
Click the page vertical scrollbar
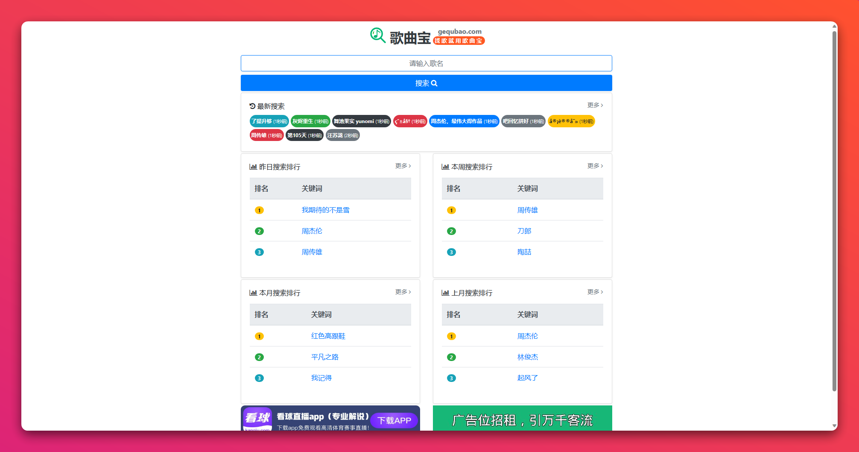coord(834,214)
